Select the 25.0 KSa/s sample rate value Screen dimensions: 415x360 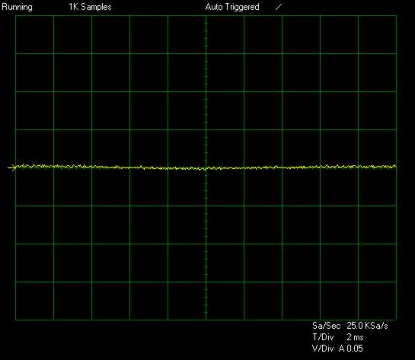pos(367,326)
